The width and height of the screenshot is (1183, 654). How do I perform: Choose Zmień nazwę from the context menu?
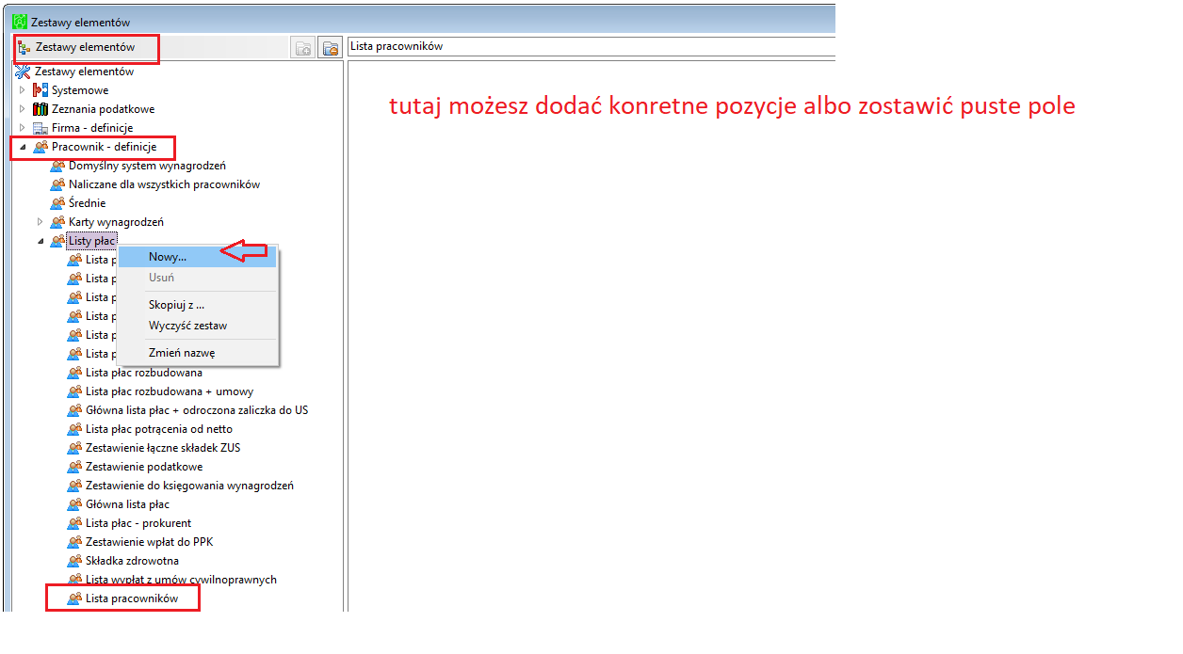(198, 354)
